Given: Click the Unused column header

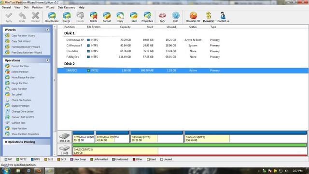Looking at the screenshot, I should (171, 27).
